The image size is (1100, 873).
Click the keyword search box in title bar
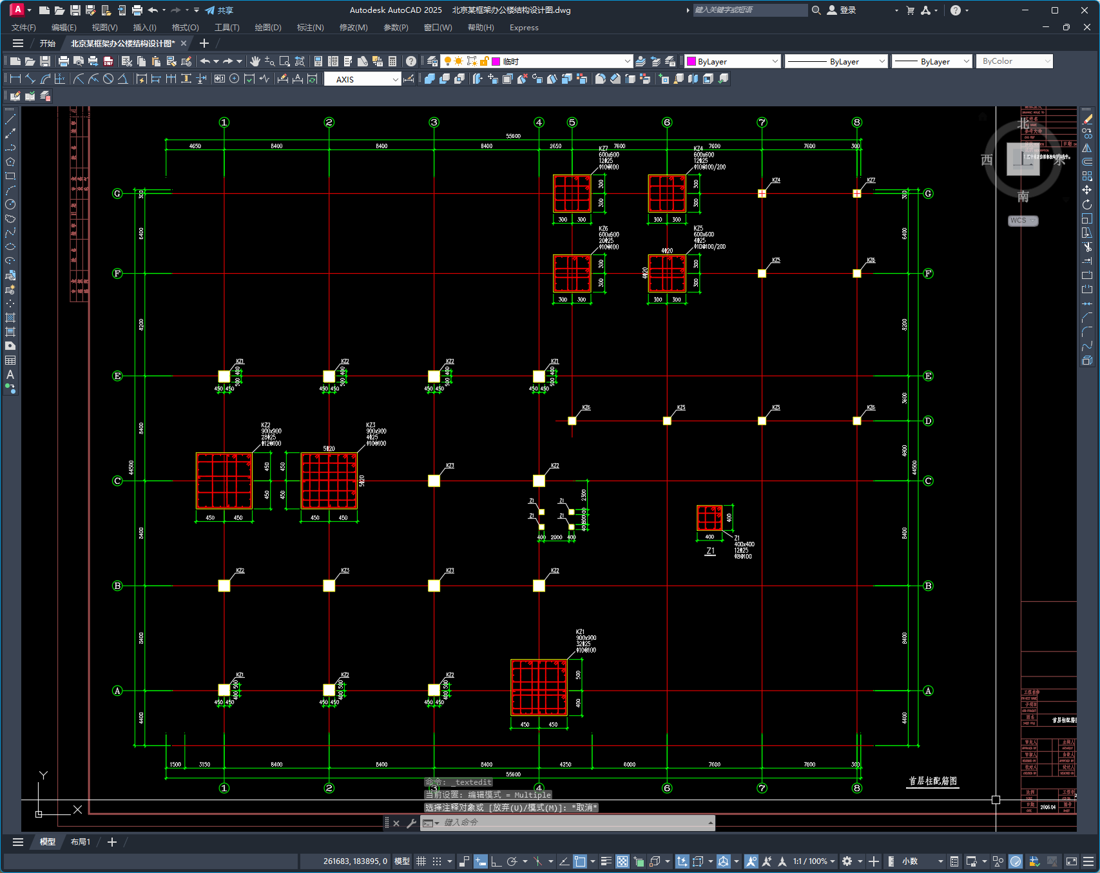(x=750, y=10)
